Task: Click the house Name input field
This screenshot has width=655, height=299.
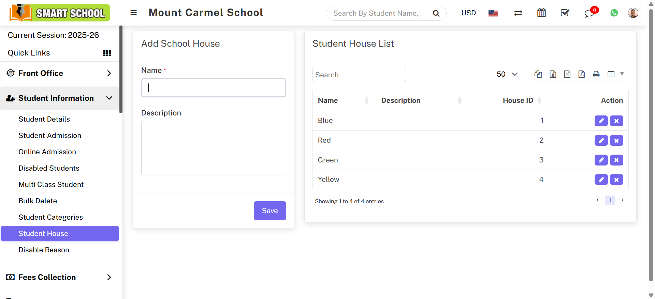Action: pyautogui.click(x=214, y=88)
